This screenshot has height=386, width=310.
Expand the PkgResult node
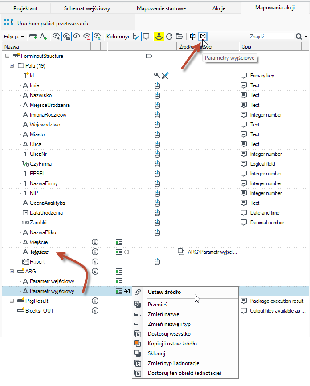coord(12,301)
